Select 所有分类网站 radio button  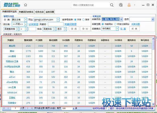[115, 24]
